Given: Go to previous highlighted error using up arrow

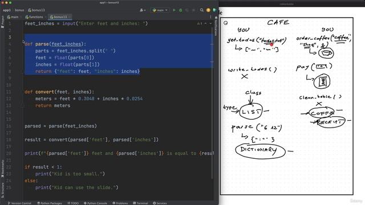Looking at the screenshot, I should tap(205, 23).
